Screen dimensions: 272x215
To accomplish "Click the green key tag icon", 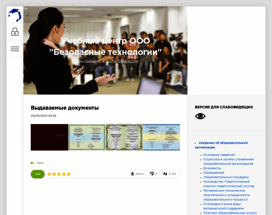I will click(x=33, y=163).
